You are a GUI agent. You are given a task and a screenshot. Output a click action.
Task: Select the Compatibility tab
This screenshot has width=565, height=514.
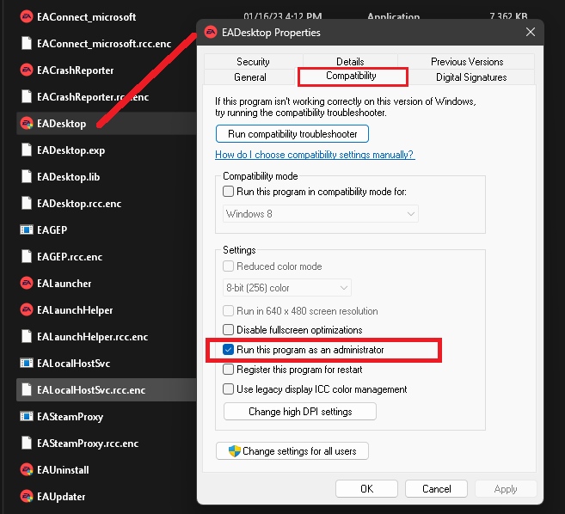pyautogui.click(x=351, y=76)
